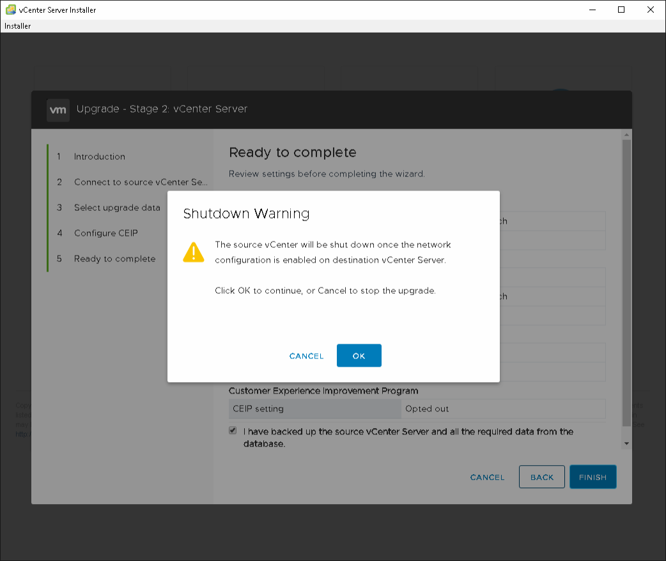666x561 pixels.
Task: Click the yellow warning triangle icon
Action: [194, 252]
